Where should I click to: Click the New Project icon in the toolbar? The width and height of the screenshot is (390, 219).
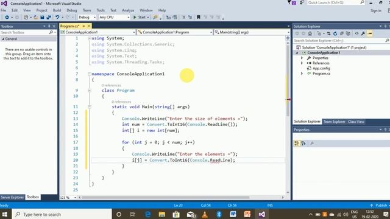click(x=26, y=17)
